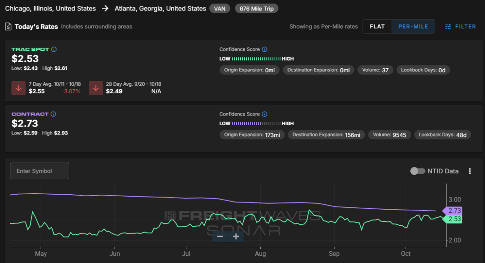Open the chart three-dot options menu

[470, 171]
